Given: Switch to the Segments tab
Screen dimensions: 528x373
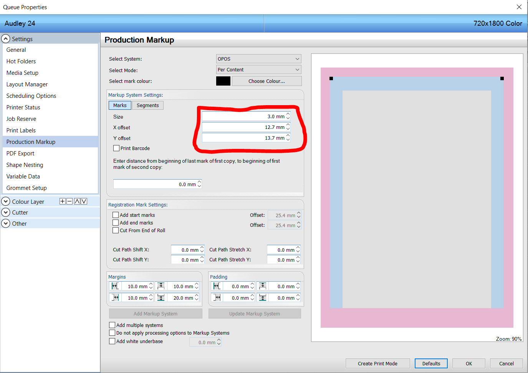Looking at the screenshot, I should coord(147,105).
